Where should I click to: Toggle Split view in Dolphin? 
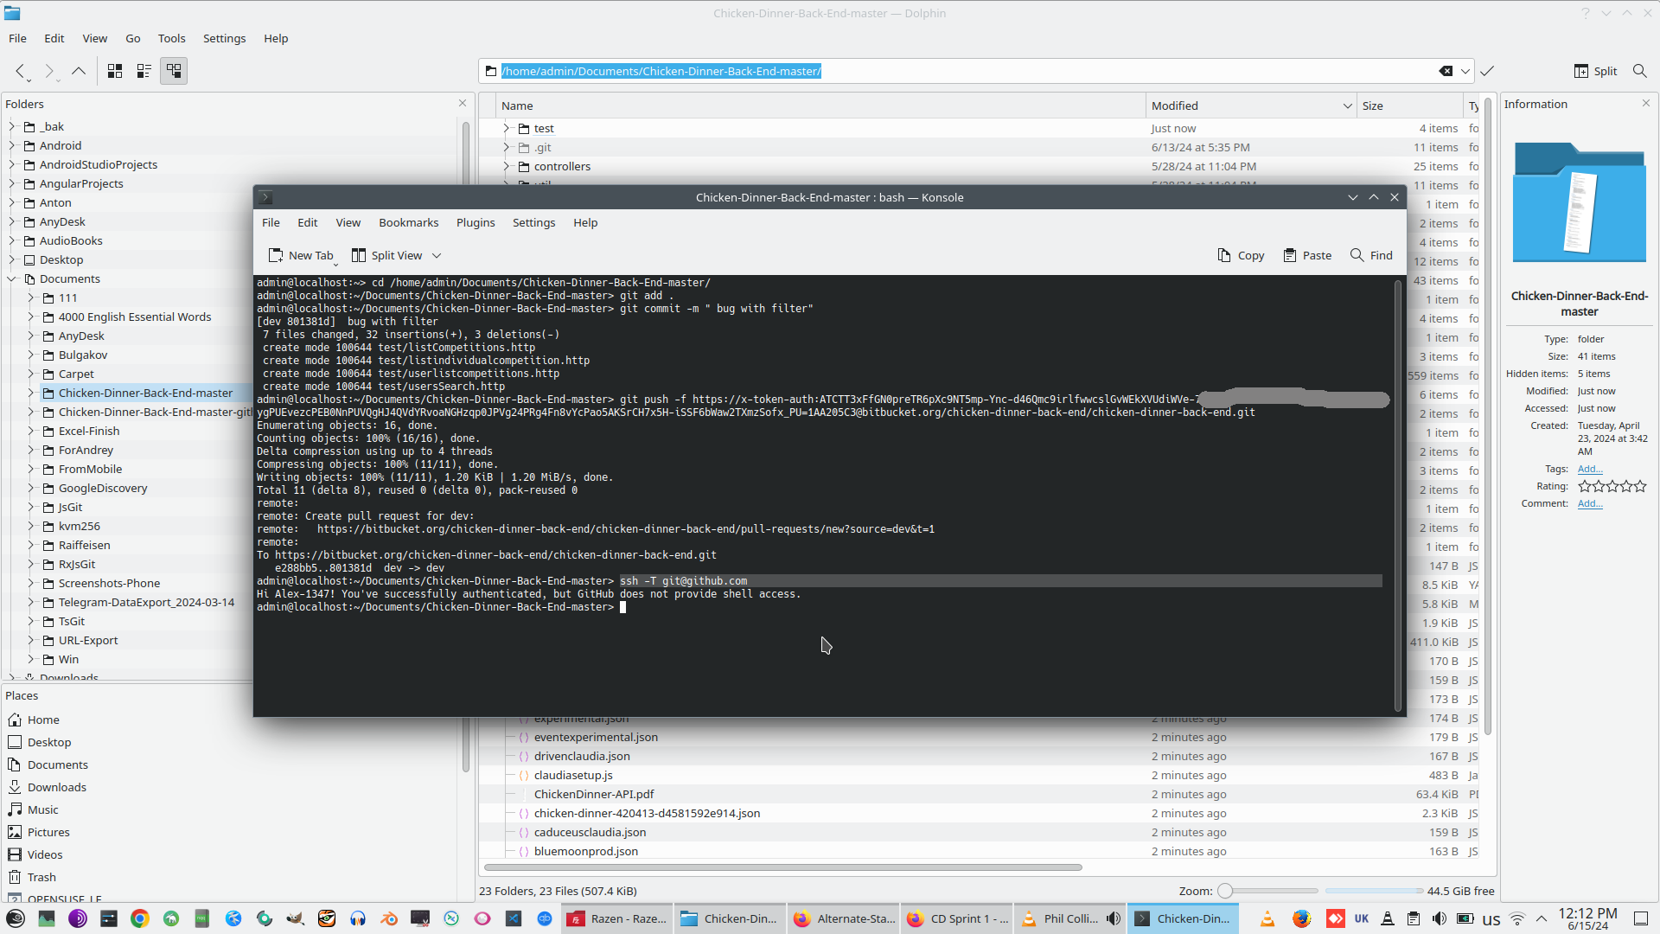coord(1596,71)
